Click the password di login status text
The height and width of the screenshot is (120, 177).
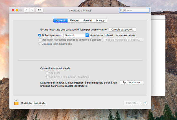73,30
